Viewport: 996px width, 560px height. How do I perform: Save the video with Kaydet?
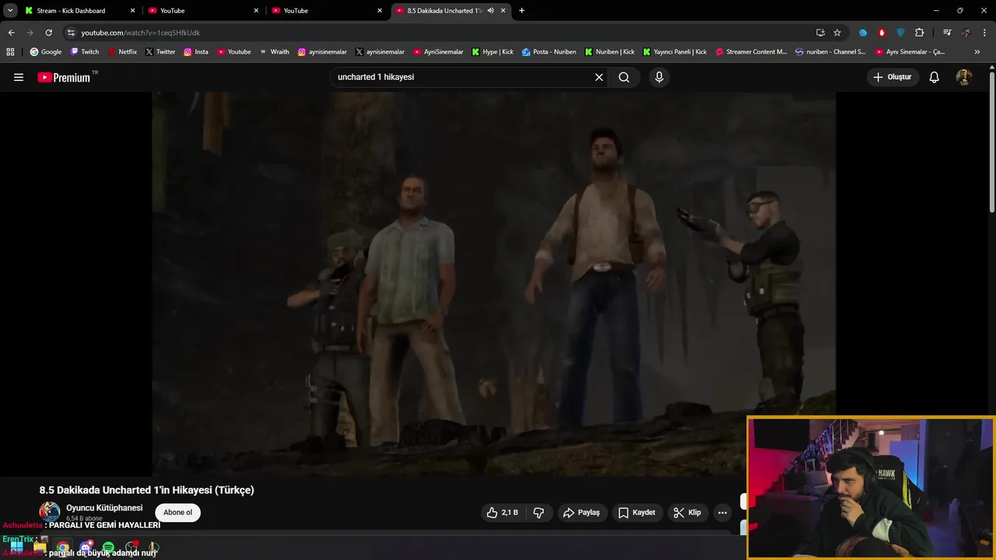click(x=637, y=513)
